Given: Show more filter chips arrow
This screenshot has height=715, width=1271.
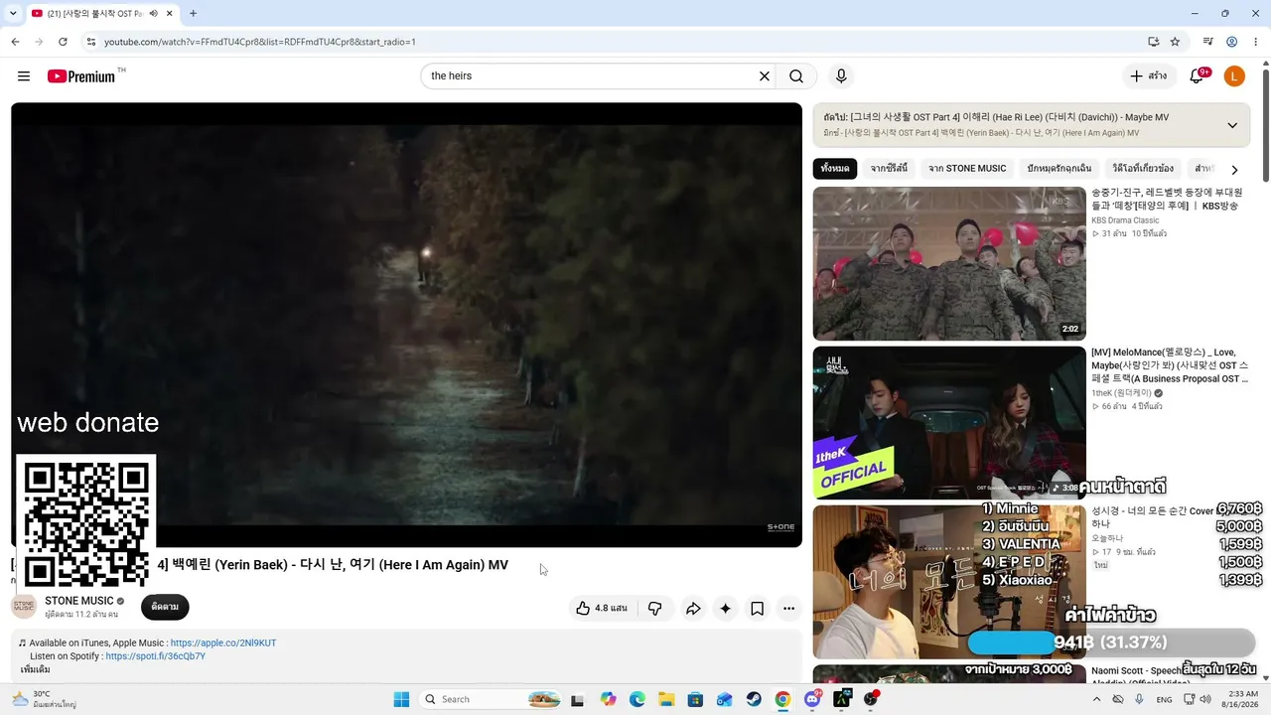Looking at the screenshot, I should pos(1234,170).
